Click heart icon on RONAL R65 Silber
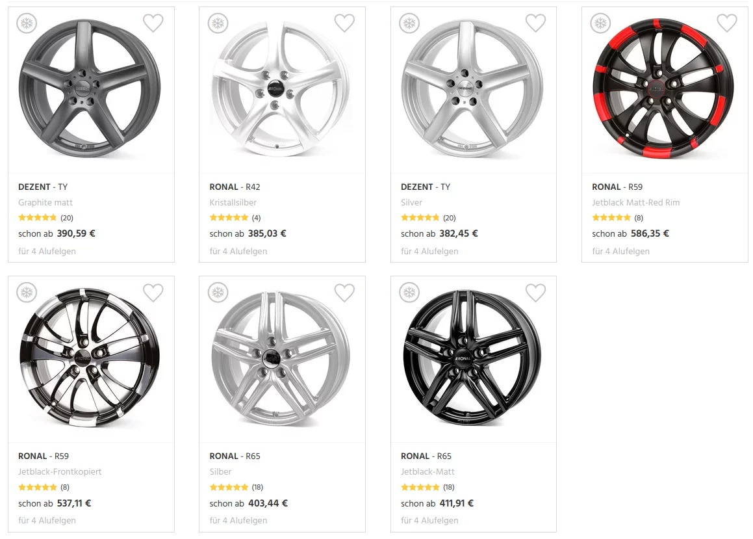The height and width of the screenshot is (539, 753). click(344, 293)
